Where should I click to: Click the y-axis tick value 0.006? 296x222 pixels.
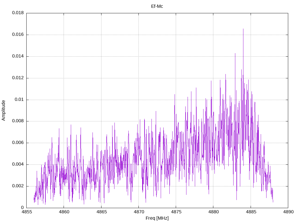coord(18,143)
